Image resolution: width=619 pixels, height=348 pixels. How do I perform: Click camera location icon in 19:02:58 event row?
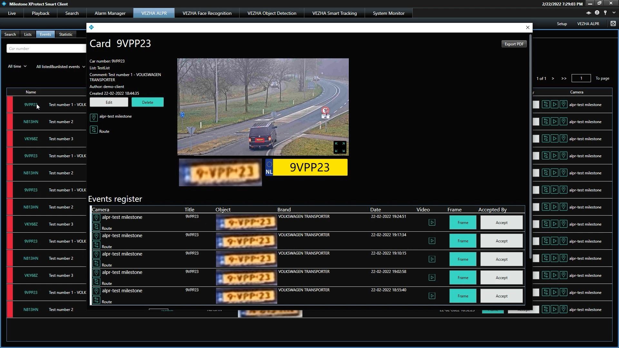96,273
